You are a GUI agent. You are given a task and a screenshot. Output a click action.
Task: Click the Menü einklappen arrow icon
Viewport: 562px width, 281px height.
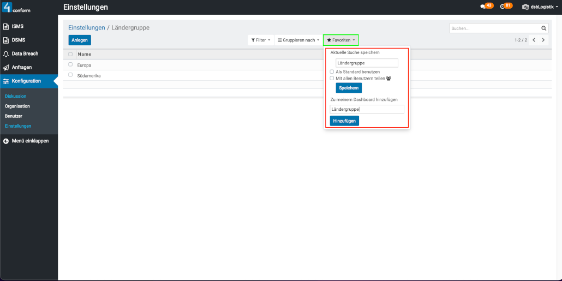(x=6, y=141)
